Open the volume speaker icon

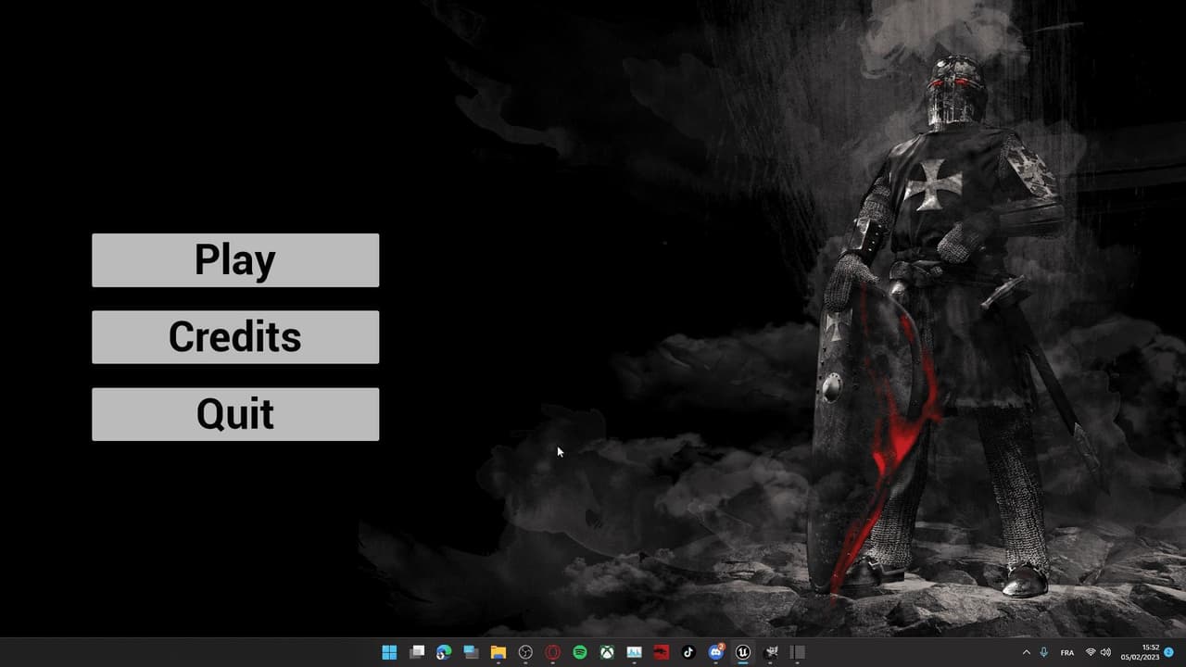click(1104, 653)
